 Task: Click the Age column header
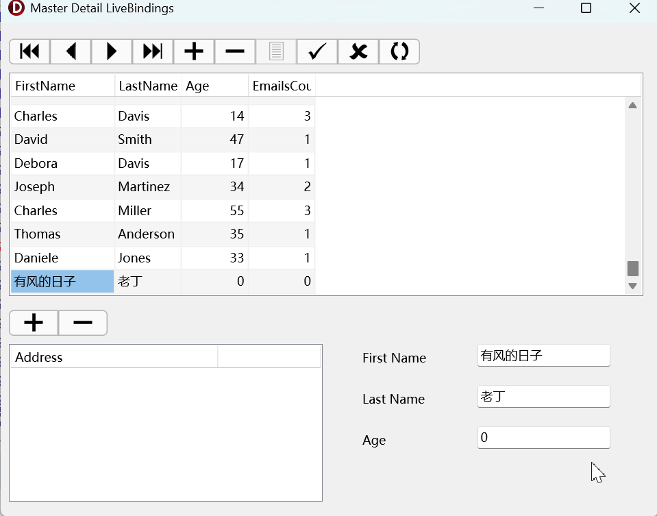[x=214, y=86]
